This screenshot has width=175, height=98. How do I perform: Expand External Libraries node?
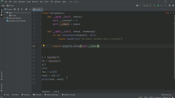5,18
